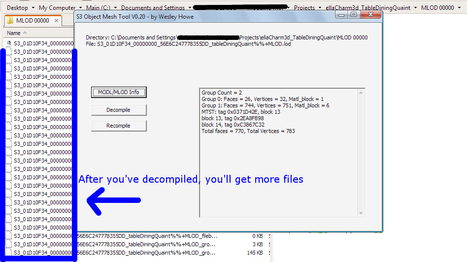Maximize the S3 Object Mesh Tool window

(354, 15)
